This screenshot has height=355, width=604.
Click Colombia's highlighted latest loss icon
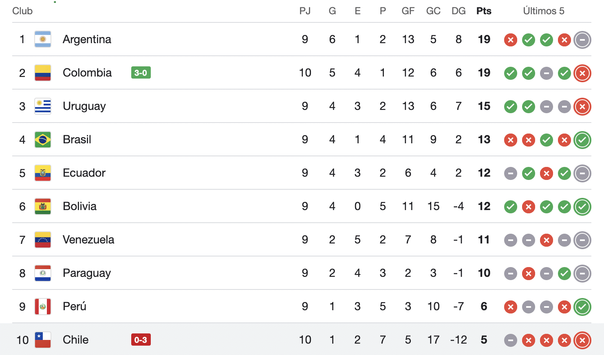point(582,73)
